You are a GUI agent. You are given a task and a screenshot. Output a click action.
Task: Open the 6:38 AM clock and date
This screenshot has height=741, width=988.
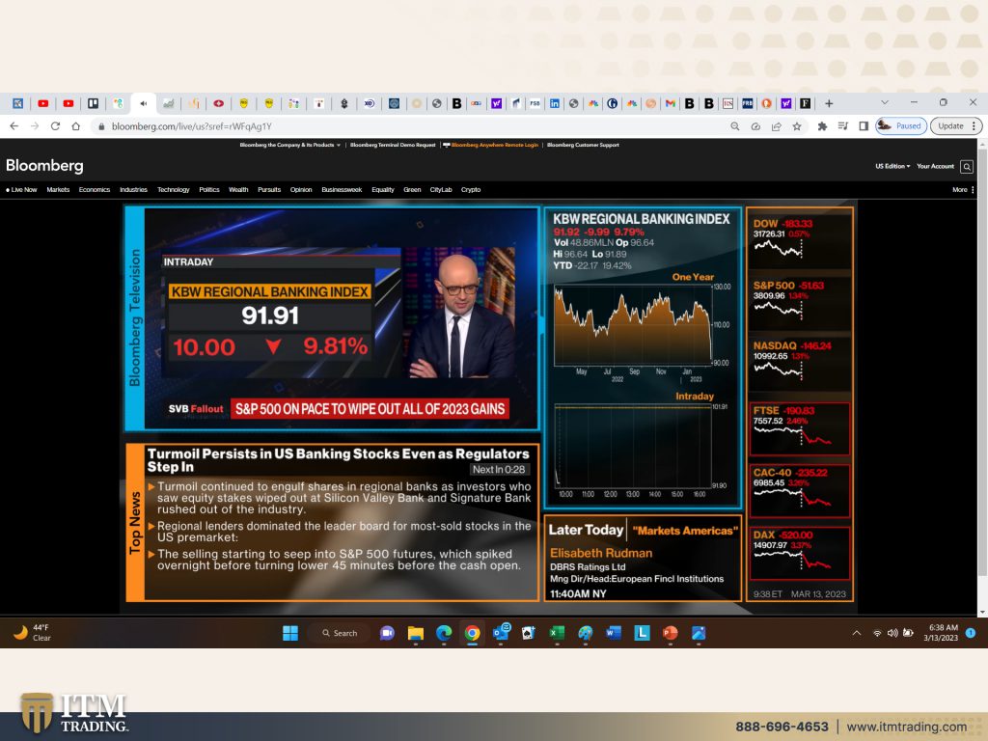click(941, 633)
